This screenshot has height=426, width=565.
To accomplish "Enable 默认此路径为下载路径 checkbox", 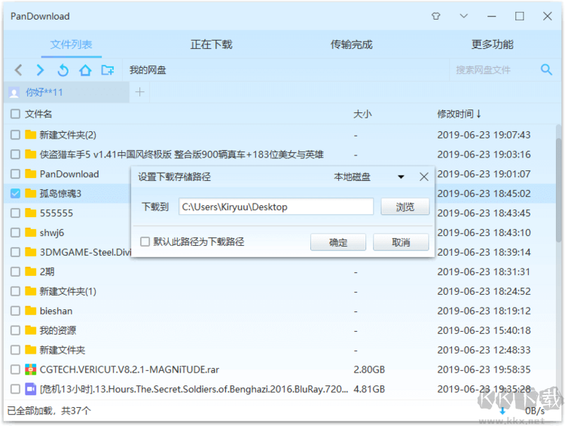I will pos(145,241).
